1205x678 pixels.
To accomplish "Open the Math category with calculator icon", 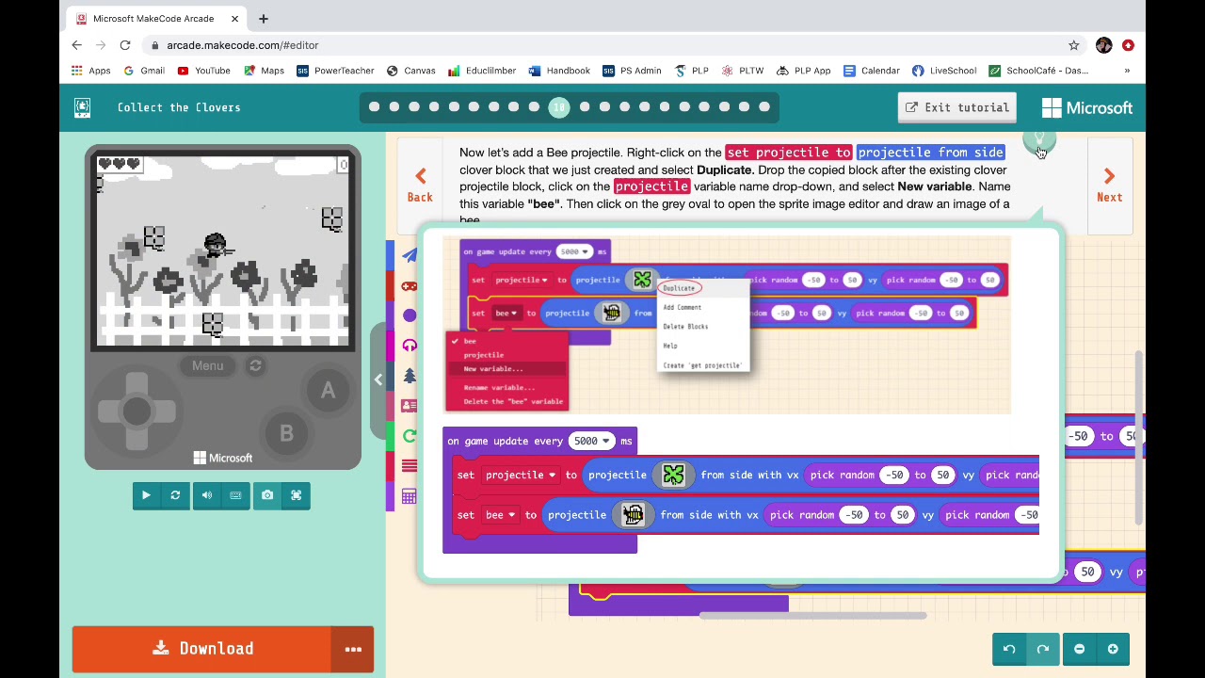I will 409,496.
